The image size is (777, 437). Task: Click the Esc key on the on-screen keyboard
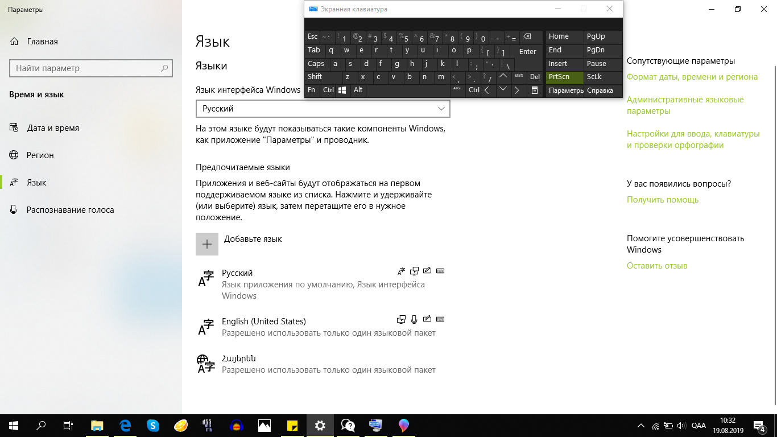point(312,37)
